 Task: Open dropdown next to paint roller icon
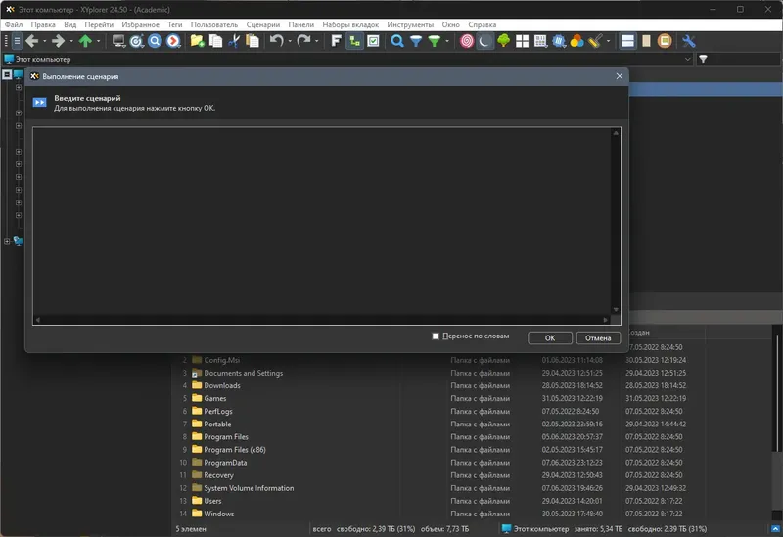click(x=608, y=41)
